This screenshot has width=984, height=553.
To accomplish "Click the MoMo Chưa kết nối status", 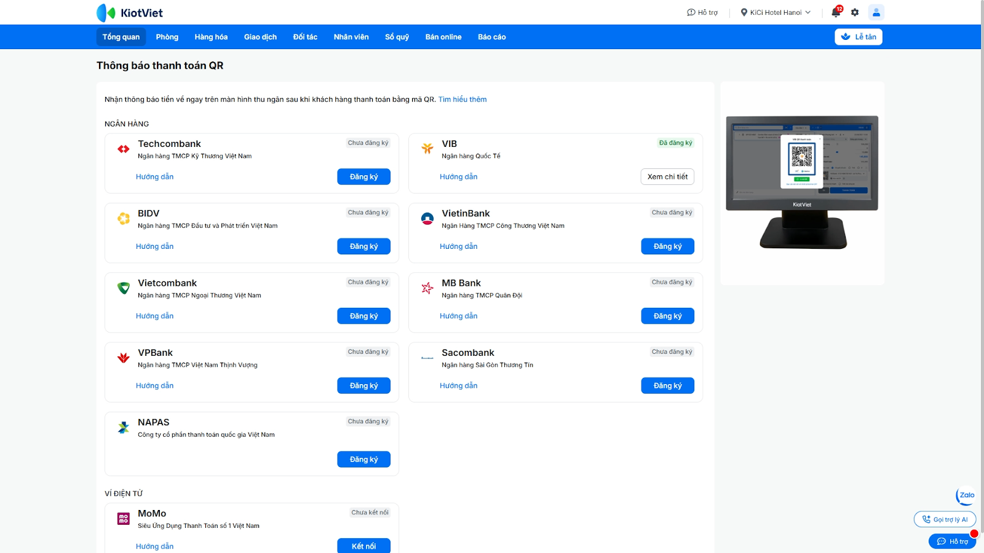I will [x=370, y=512].
